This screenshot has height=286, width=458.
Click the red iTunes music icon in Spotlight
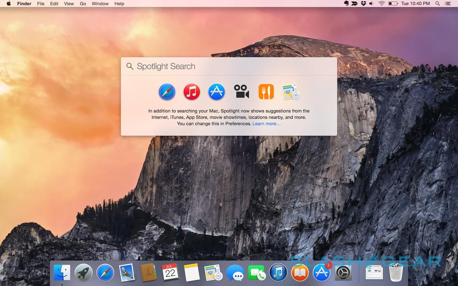192,92
